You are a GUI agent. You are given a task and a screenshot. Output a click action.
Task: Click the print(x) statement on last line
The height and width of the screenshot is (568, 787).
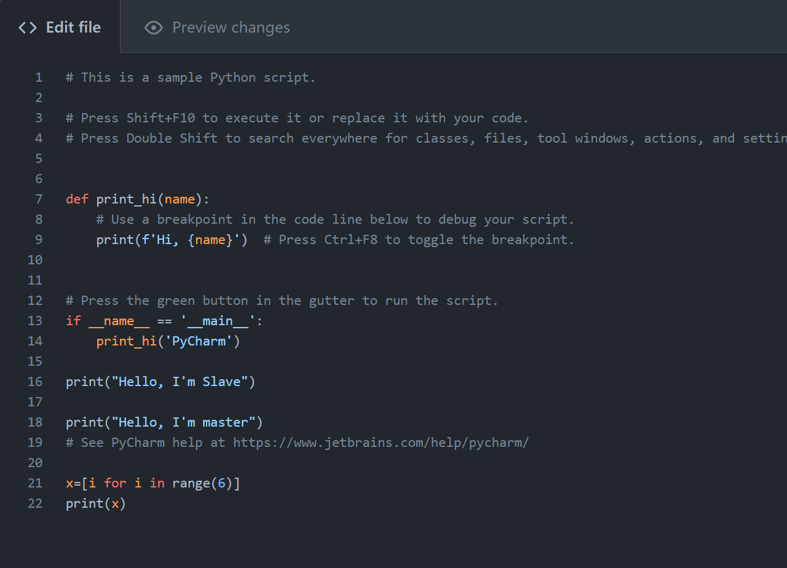(96, 503)
